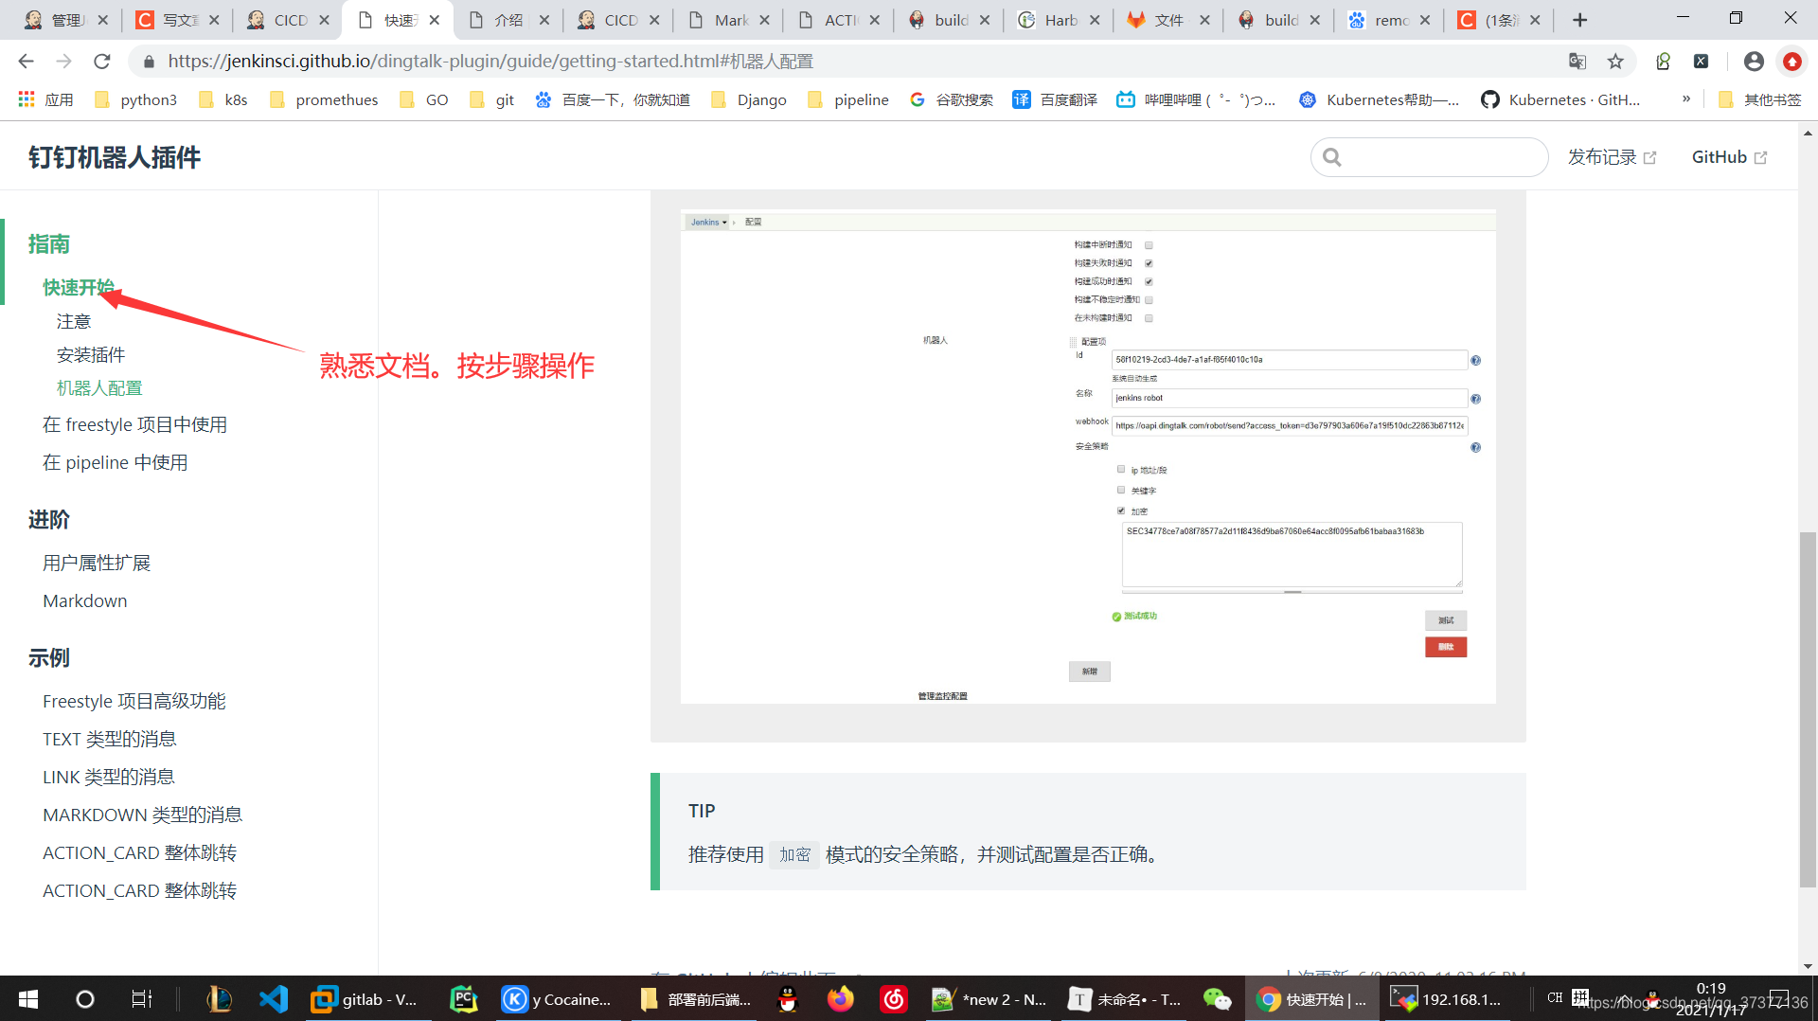Open the k8s bookmarks folder
Screen dimensions: 1818x1021
click(x=223, y=99)
